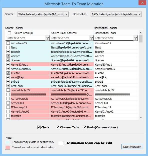The height and width of the screenshot is (156, 148).
Task: Click the scrollbar down arrow in teams list
Action: [x=140, y=118]
